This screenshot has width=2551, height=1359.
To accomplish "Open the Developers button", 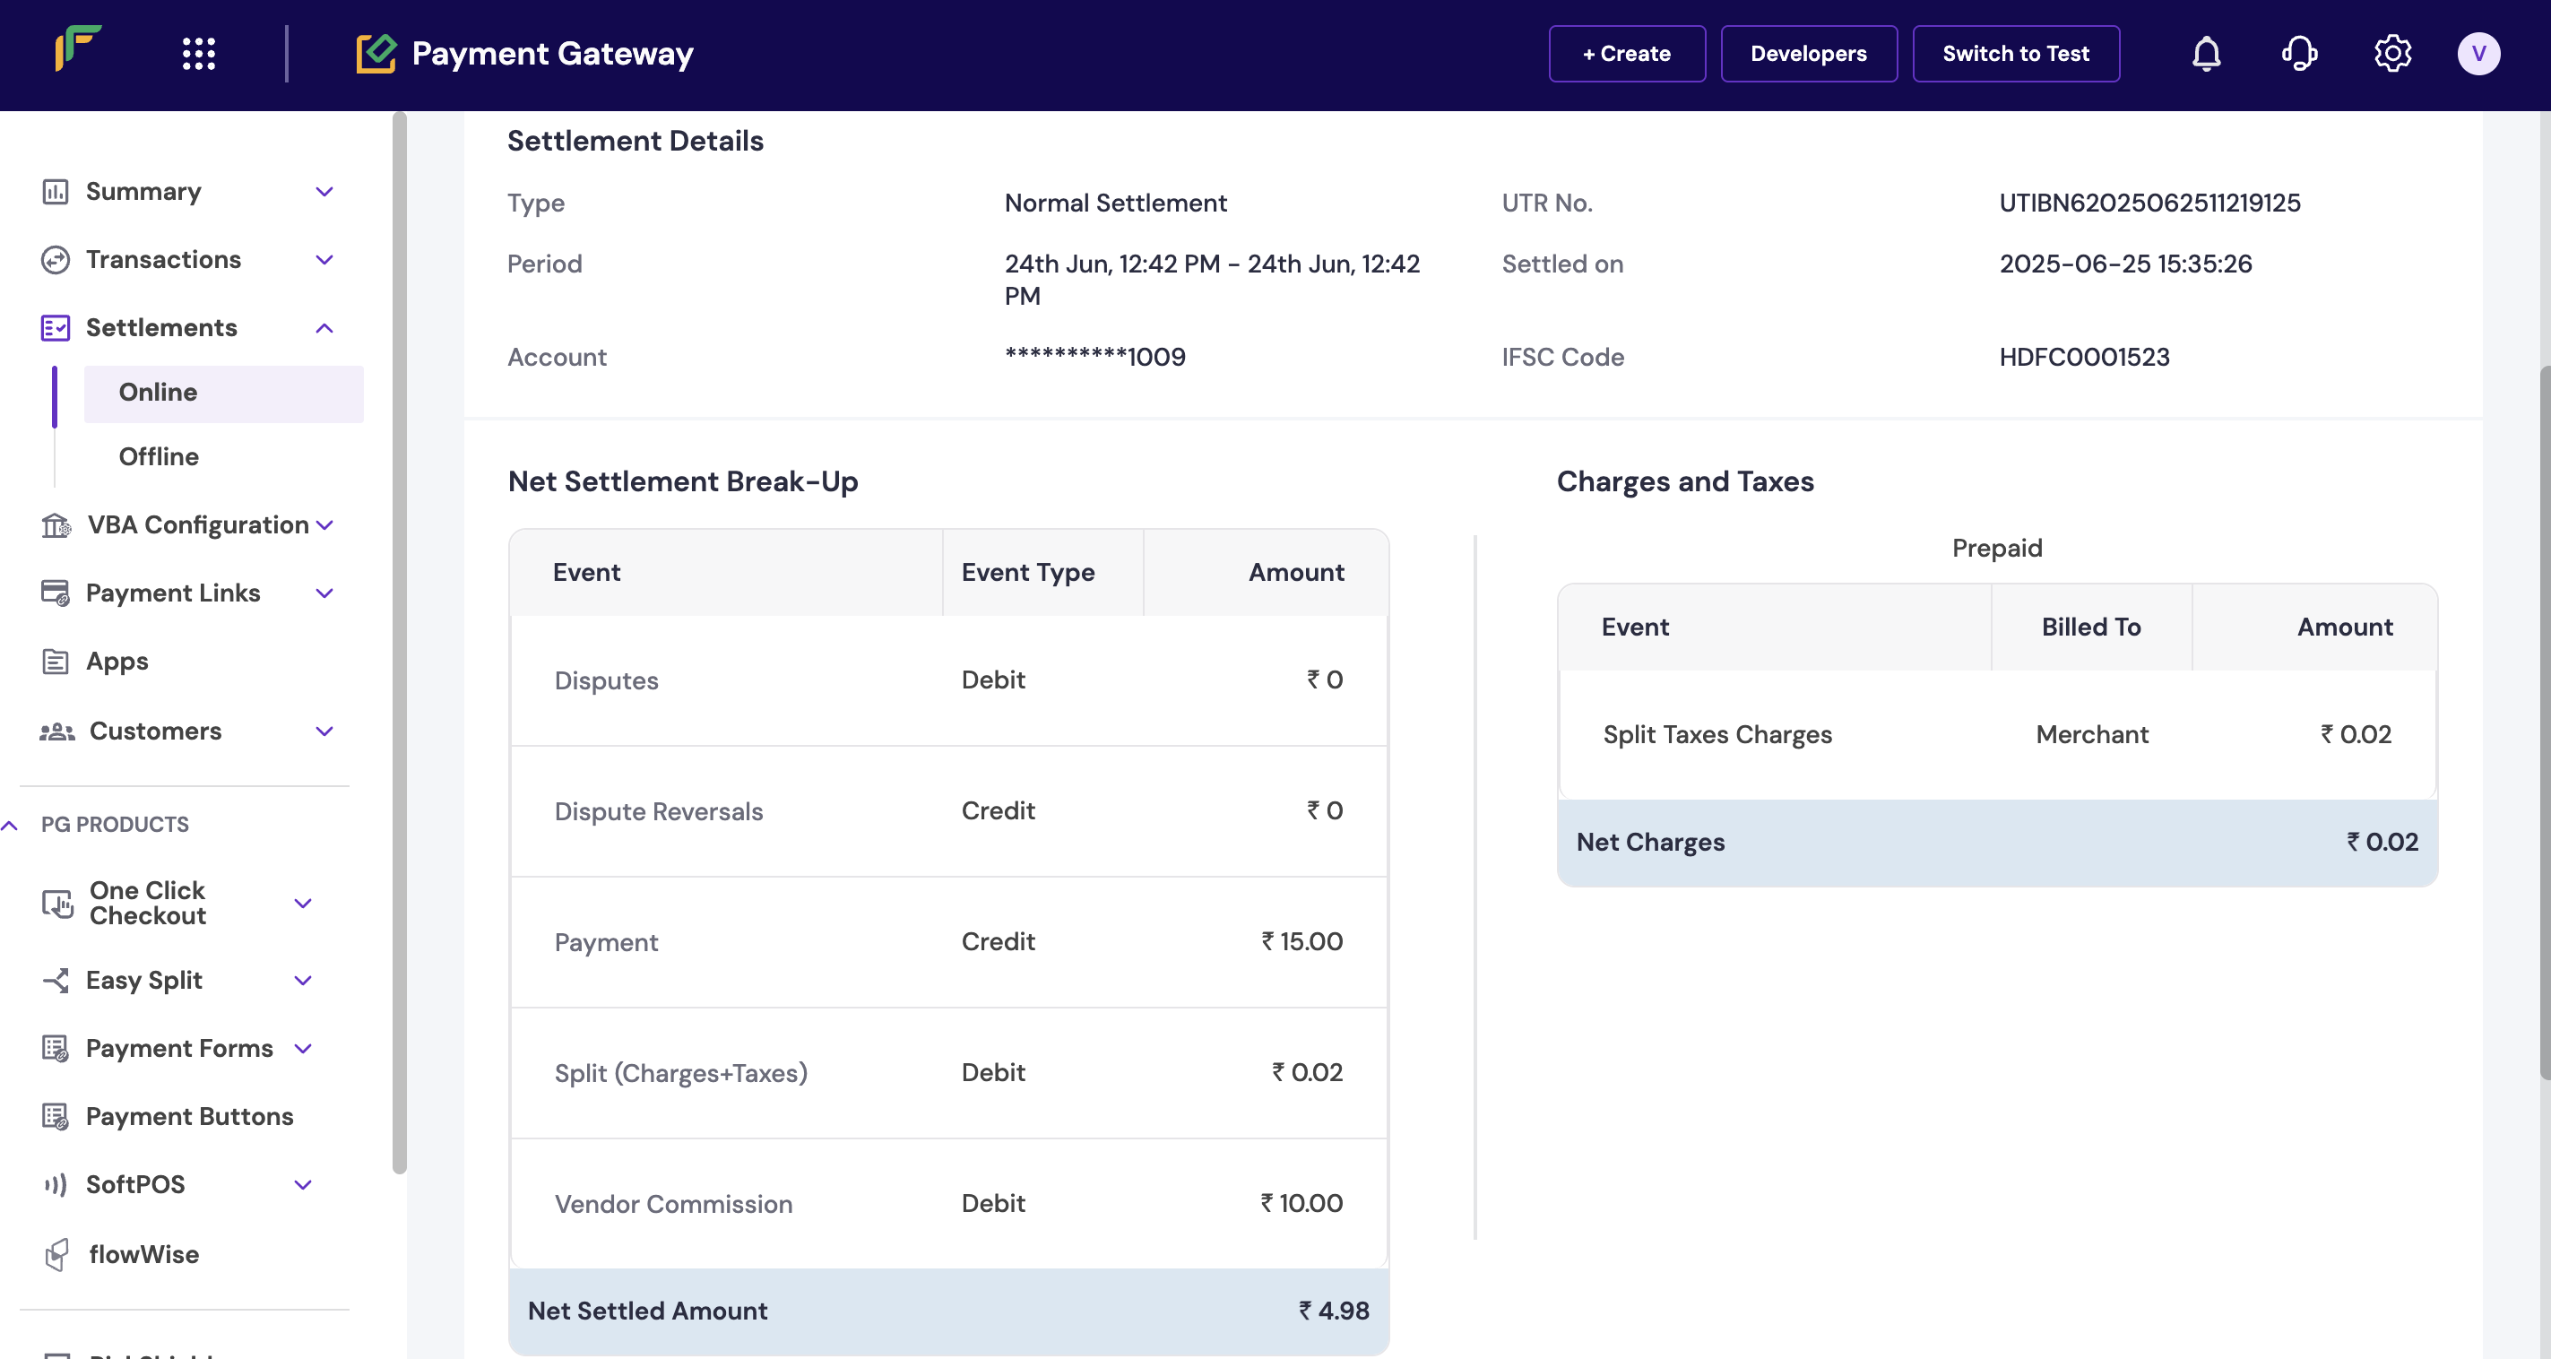I will (1807, 54).
